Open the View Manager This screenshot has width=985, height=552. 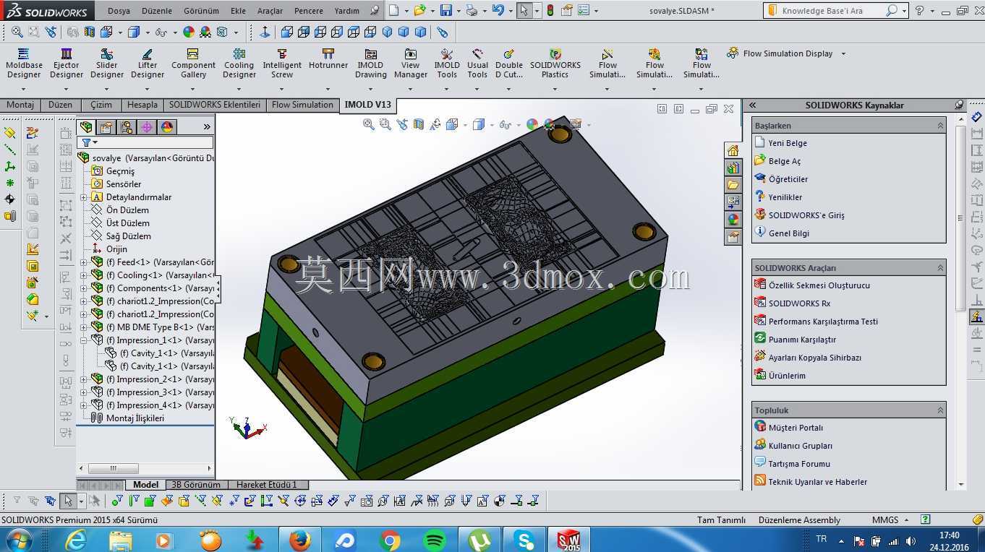pos(411,64)
